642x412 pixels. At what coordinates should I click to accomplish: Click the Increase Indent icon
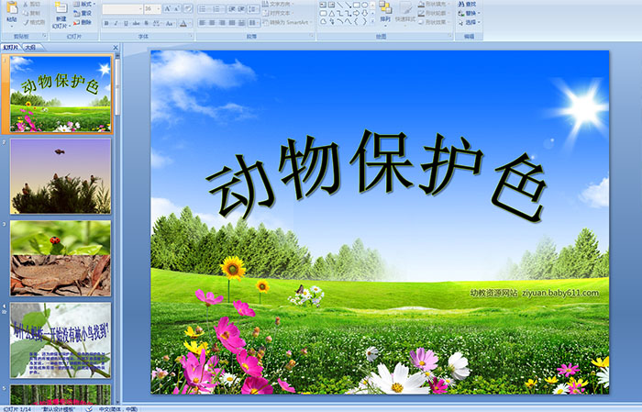coord(241,8)
